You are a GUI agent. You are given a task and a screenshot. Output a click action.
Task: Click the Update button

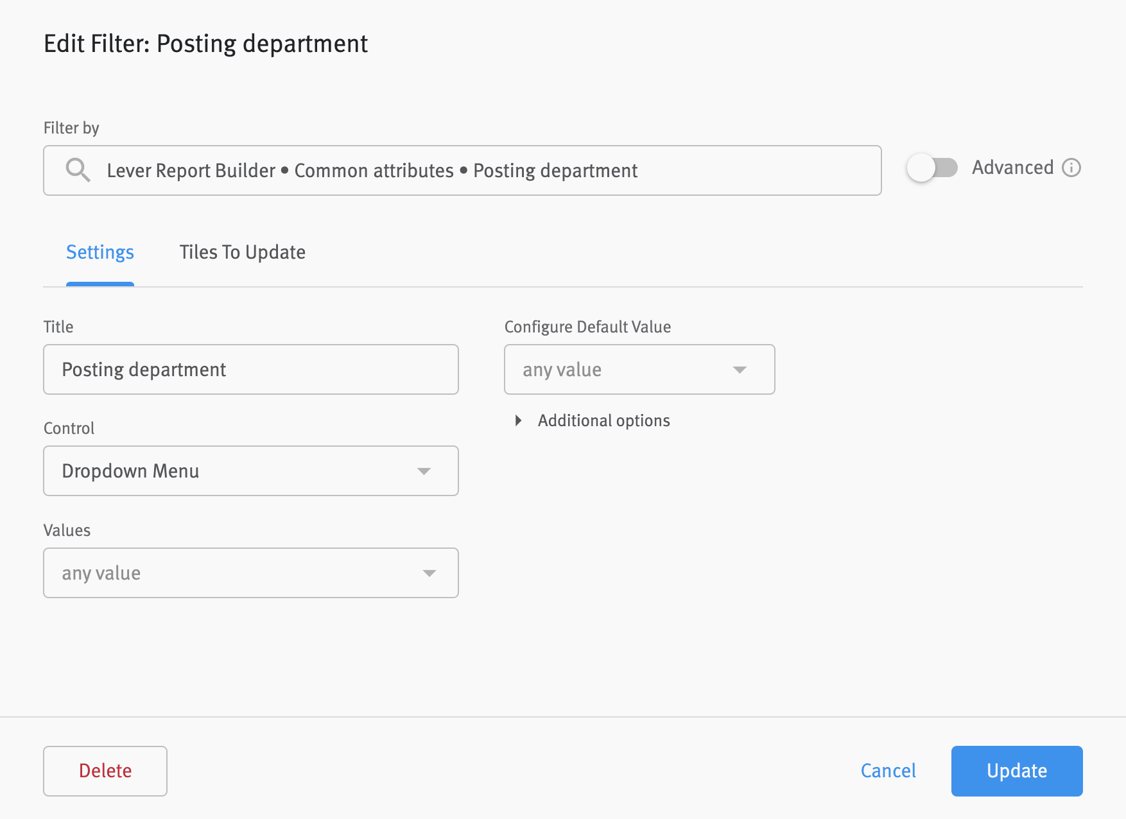[1016, 771]
